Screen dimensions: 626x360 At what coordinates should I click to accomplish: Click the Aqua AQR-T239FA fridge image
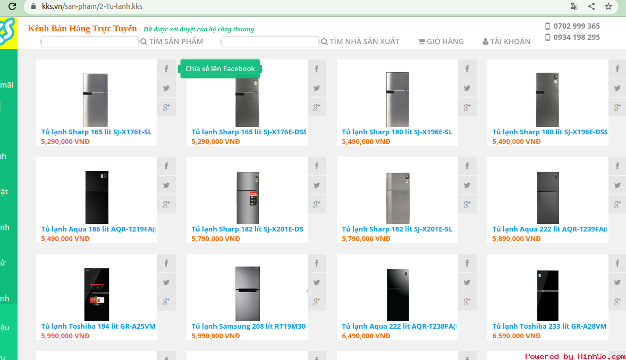click(548, 198)
